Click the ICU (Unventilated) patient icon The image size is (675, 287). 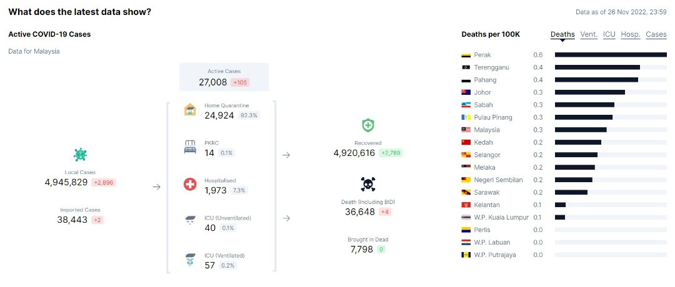[x=190, y=220]
